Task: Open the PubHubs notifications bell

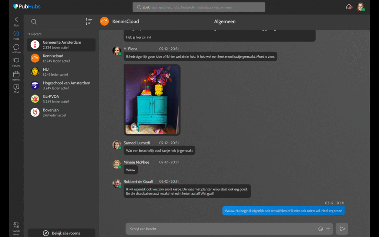Action: pyautogui.click(x=348, y=6)
